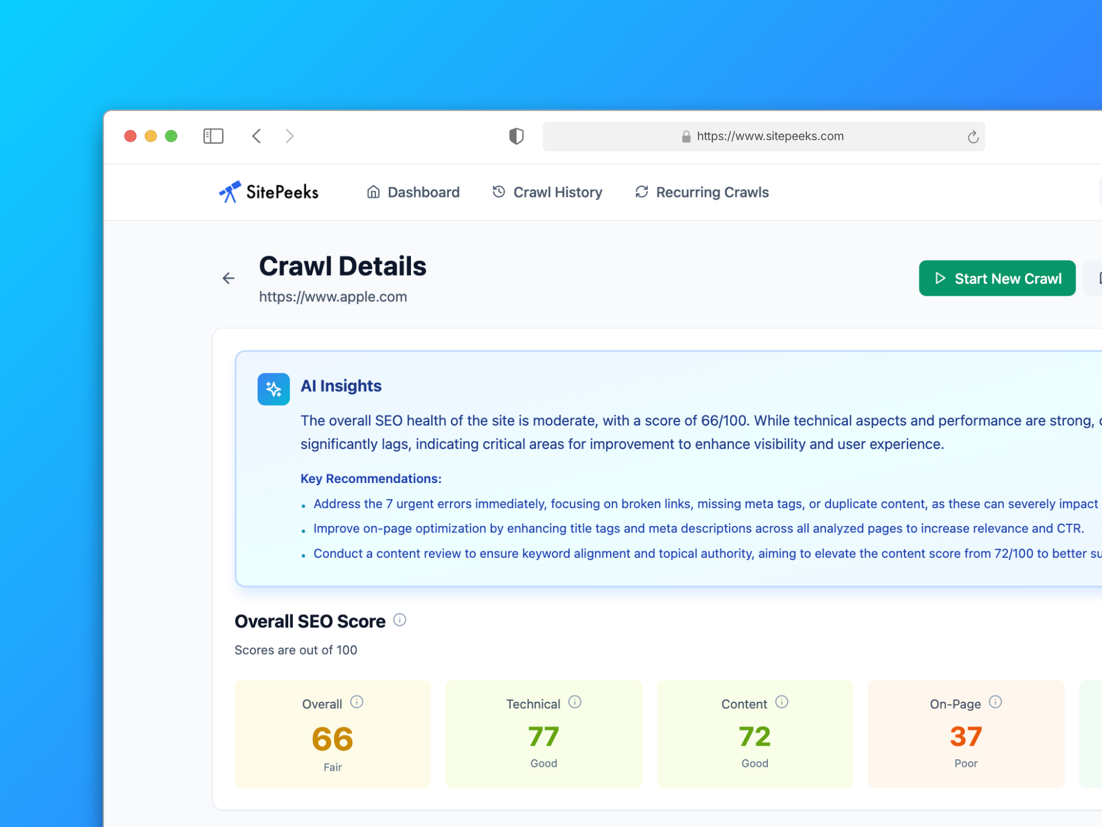Open the Dashboard menu item
The height and width of the screenshot is (827, 1102).
pyautogui.click(x=423, y=192)
